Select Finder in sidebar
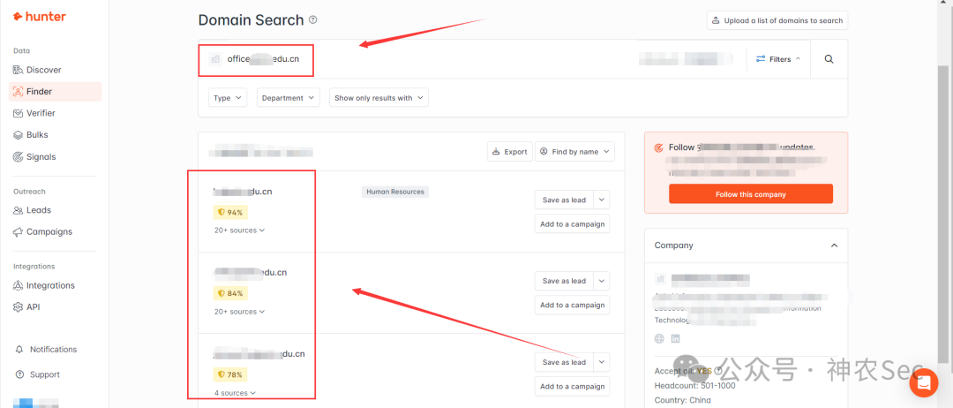Viewport: 953px width, 408px height. [x=55, y=92]
